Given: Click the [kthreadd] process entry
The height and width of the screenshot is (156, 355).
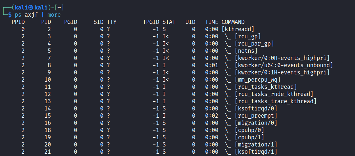Looking at the screenshot, I should [x=238, y=29].
